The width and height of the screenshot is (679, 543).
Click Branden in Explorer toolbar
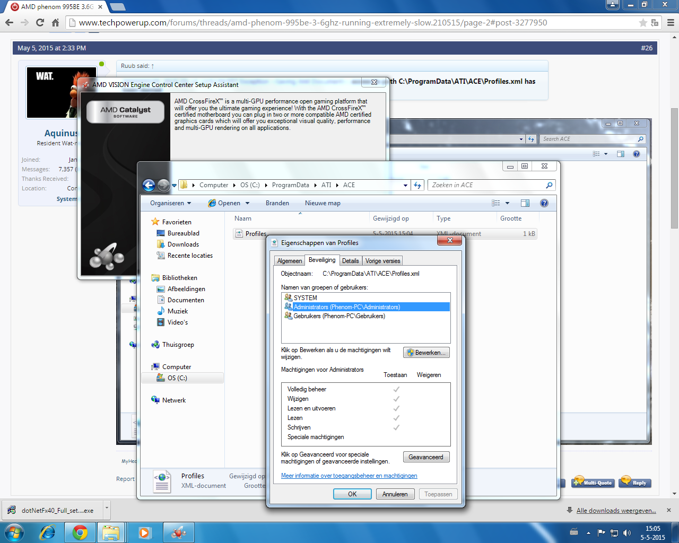277,203
